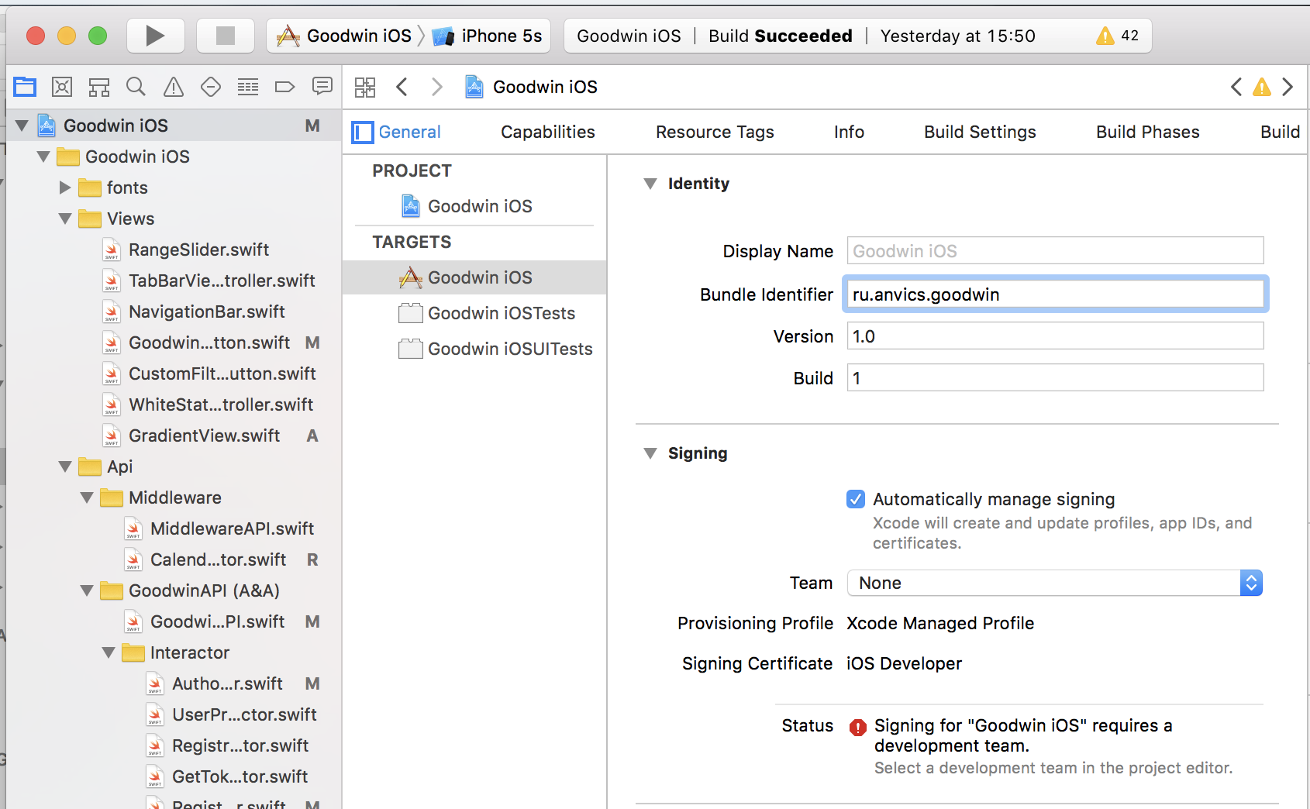This screenshot has height=809, width=1310.
Task: Switch to the Build Settings tab
Action: [980, 133]
